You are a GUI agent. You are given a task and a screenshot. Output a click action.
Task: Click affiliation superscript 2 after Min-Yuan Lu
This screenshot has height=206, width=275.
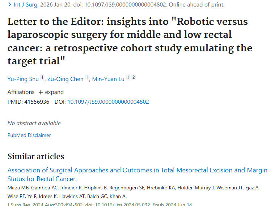click(x=134, y=78)
